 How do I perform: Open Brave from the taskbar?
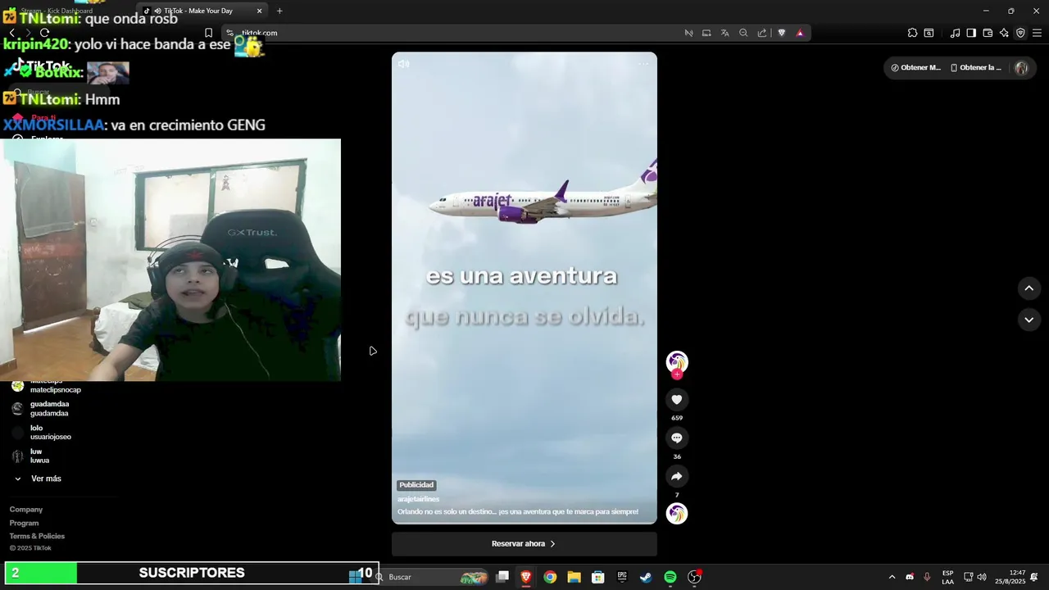pos(526,577)
